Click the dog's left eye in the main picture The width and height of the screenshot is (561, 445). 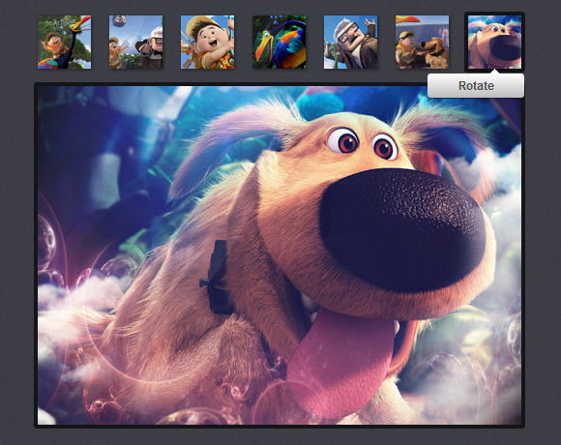click(342, 140)
